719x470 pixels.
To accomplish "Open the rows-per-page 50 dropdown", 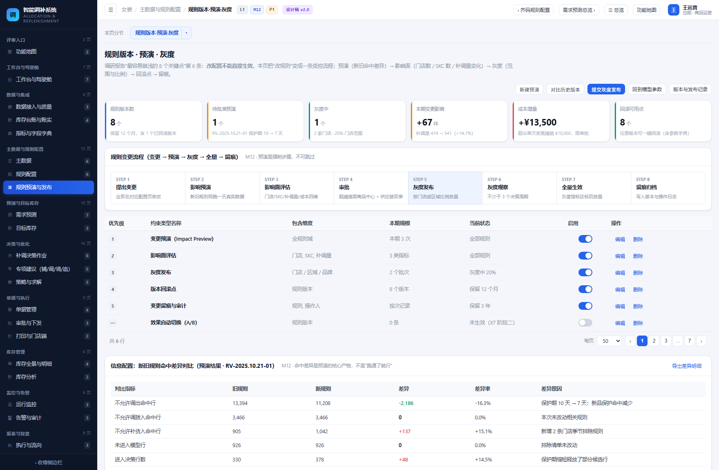I will click(610, 341).
